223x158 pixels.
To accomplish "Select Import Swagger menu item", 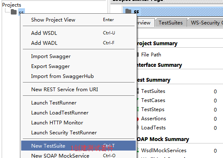I will (78, 56).
